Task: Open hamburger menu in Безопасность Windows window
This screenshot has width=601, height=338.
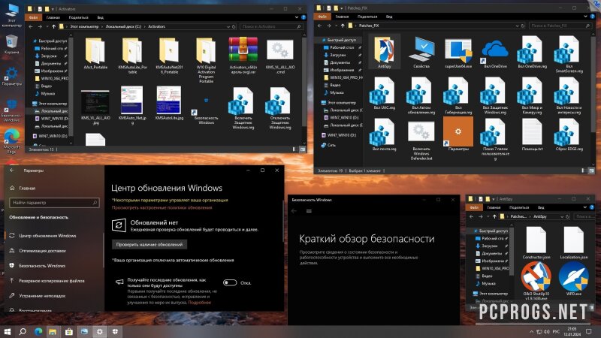Action: pyautogui.click(x=309, y=211)
